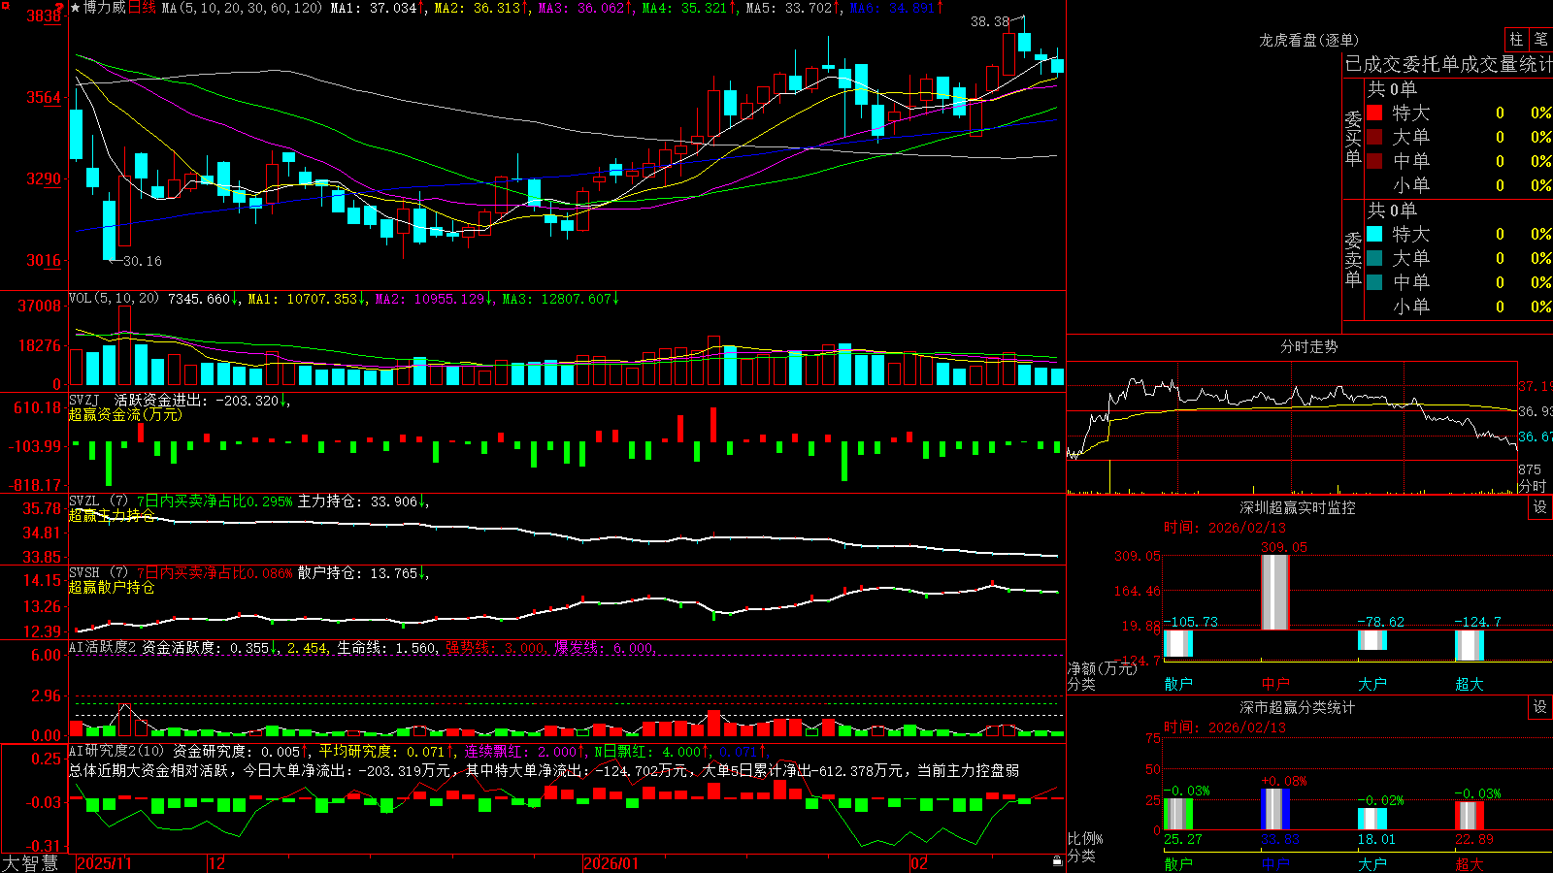Screen dimensions: 1553x873
Task: Click the teal 中单 swatch under 委卖单
Action: coord(1374,282)
